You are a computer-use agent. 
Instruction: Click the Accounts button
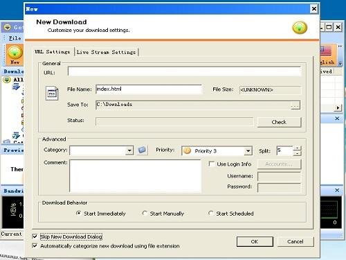point(279,164)
